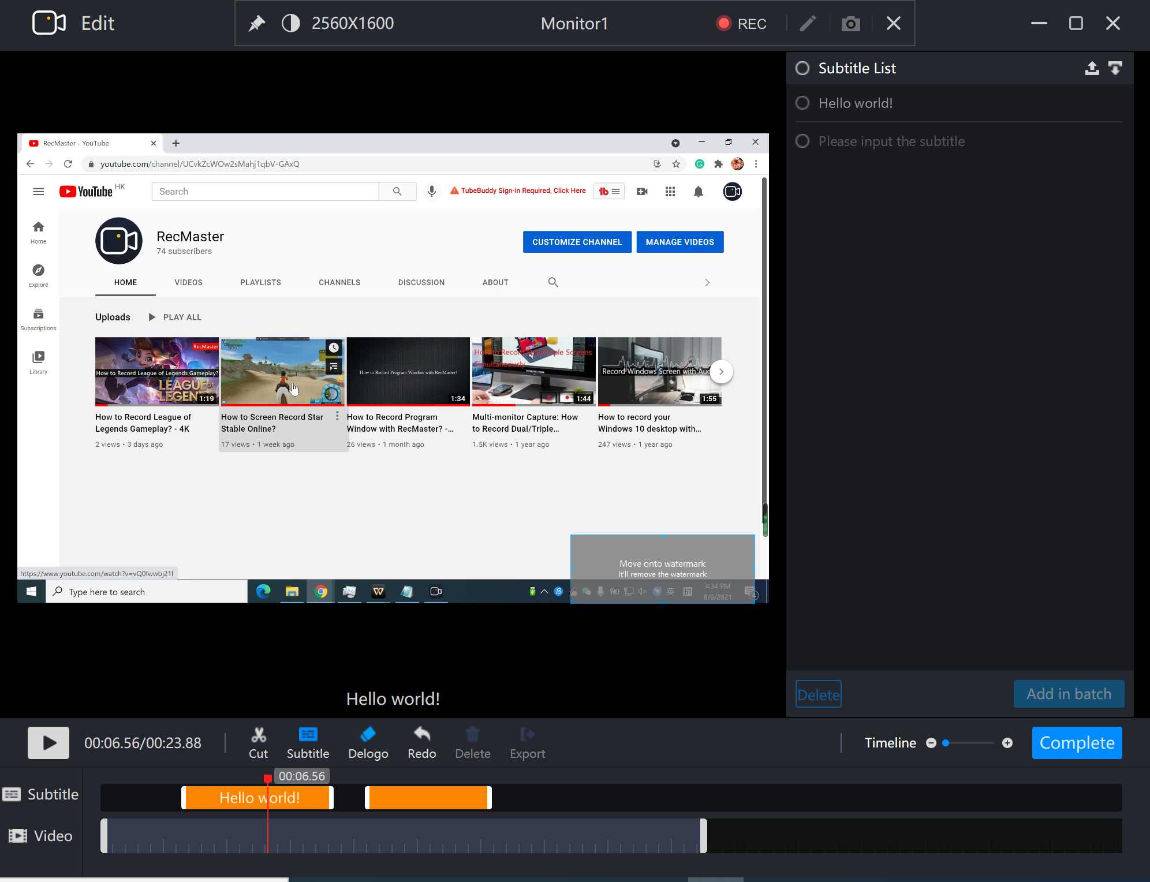Select the HOME channel tab
Viewport: 1150px width, 882px height.
pos(125,283)
